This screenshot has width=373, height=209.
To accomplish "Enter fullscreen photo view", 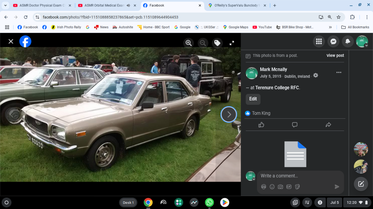I will coord(232,43).
